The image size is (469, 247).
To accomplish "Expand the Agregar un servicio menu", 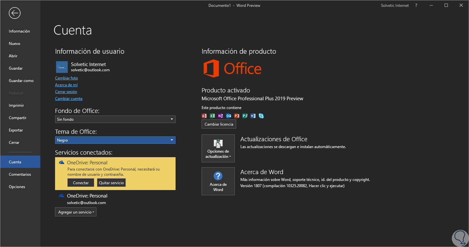I will click(x=76, y=212).
